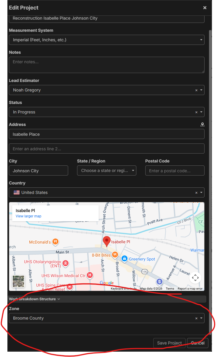Viewport: 217px width, 357px height.
Task: Open the Country selector dropdown
Action: (201, 192)
